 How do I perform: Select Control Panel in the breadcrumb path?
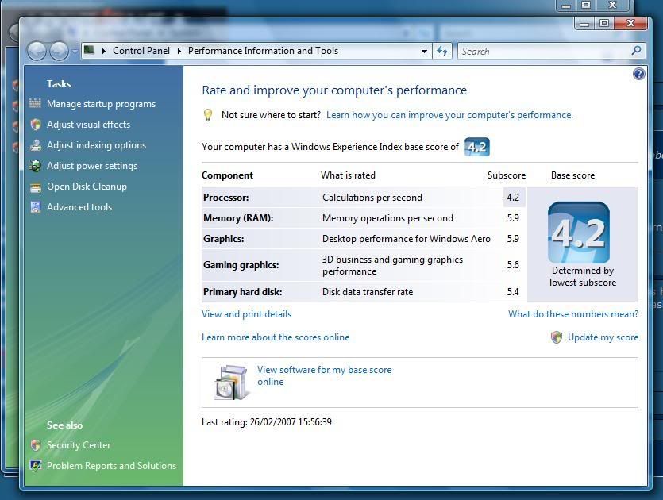(x=141, y=51)
